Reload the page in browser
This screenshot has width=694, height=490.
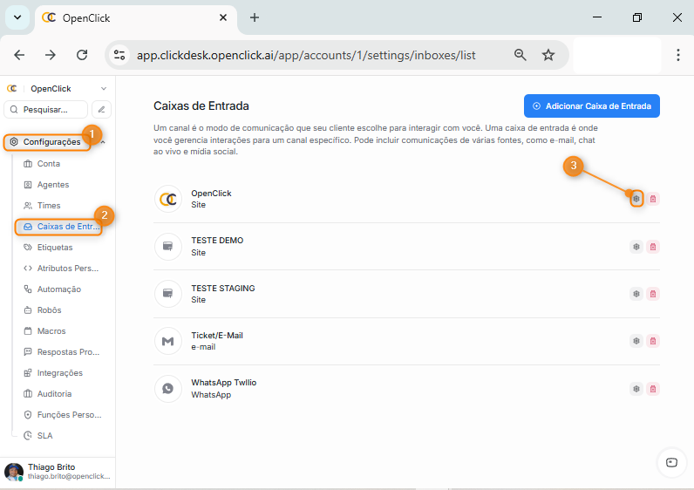point(82,55)
